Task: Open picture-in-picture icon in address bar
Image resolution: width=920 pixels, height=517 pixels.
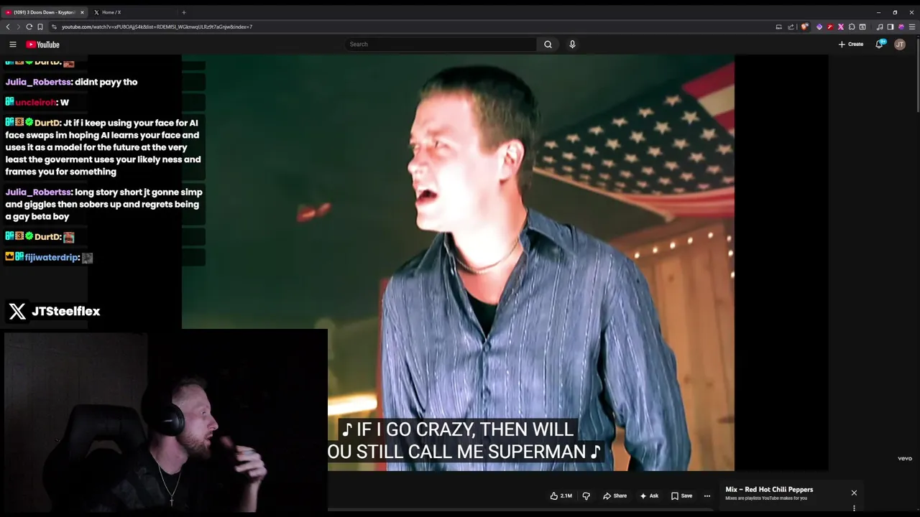Action: click(x=778, y=27)
